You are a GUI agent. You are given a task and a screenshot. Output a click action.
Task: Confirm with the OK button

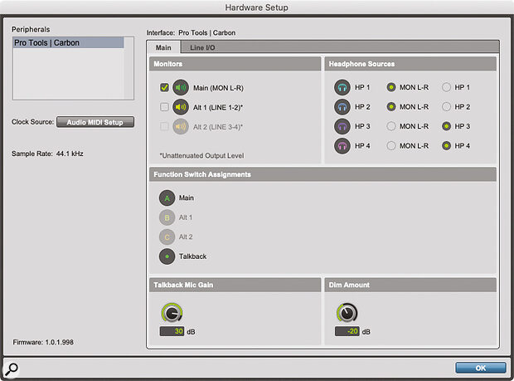pyautogui.click(x=480, y=368)
